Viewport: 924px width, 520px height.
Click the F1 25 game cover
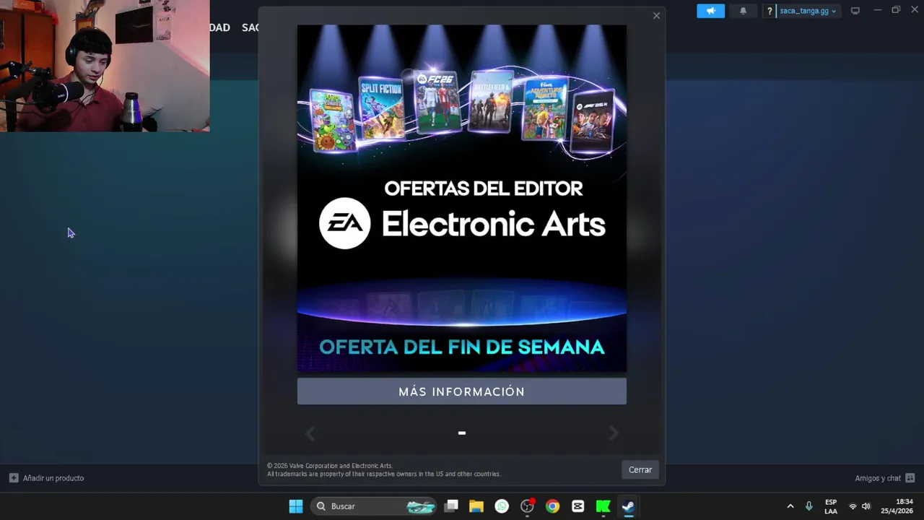pos(593,121)
